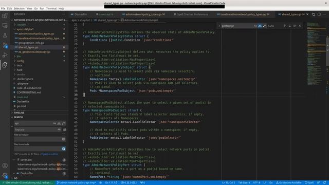This screenshot has width=329, height=185.
Task: Click the UTF-8 encoding status entry
Action: [257, 183]
